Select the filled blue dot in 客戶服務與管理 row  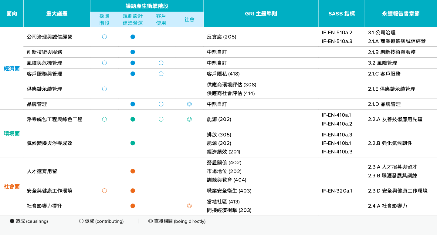[133, 74]
